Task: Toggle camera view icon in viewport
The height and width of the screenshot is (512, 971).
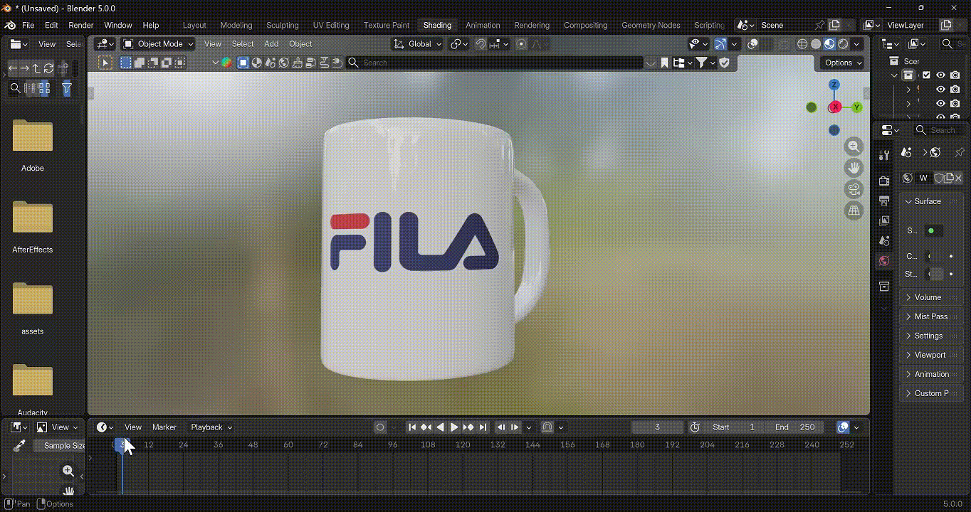Action: pos(854,189)
